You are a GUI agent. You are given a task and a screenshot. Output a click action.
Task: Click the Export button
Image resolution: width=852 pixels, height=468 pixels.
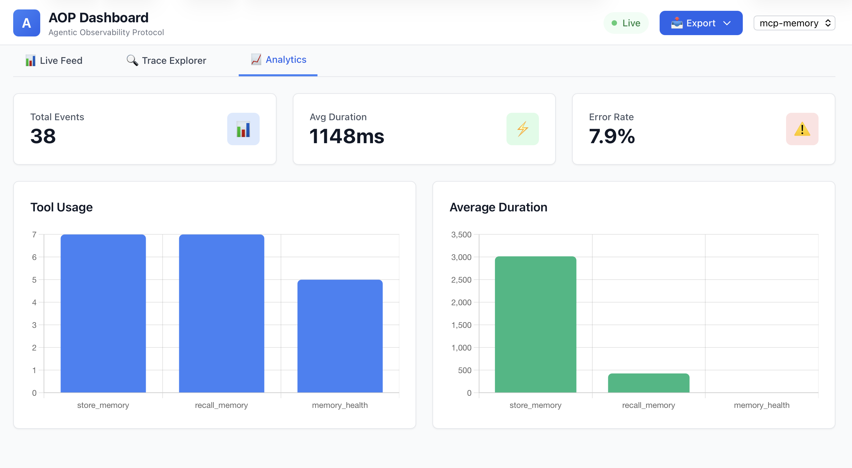(701, 23)
